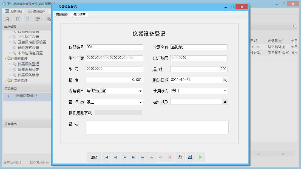Open the 购进日期 calendar picker

pyautogui.click(x=225, y=80)
